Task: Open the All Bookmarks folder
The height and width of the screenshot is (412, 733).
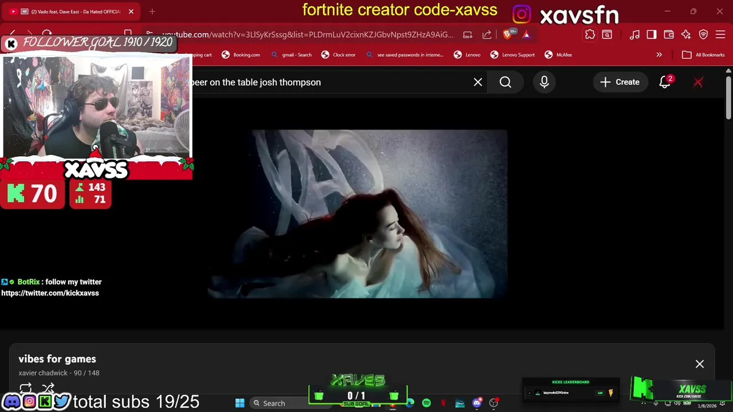Action: click(x=703, y=55)
